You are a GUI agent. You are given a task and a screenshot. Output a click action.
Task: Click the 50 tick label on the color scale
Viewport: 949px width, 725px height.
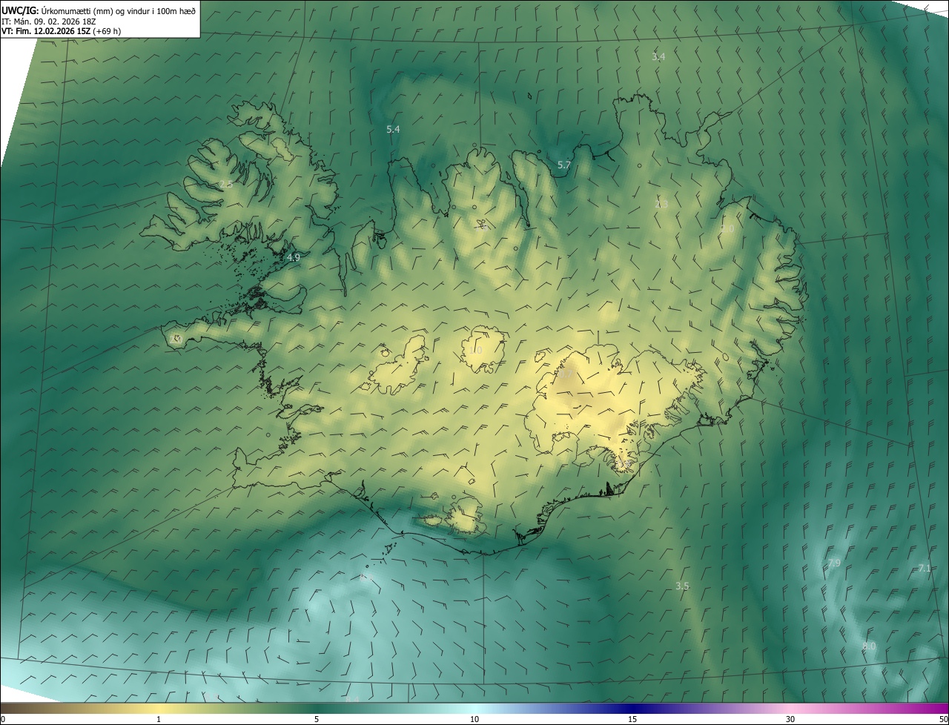click(x=943, y=719)
